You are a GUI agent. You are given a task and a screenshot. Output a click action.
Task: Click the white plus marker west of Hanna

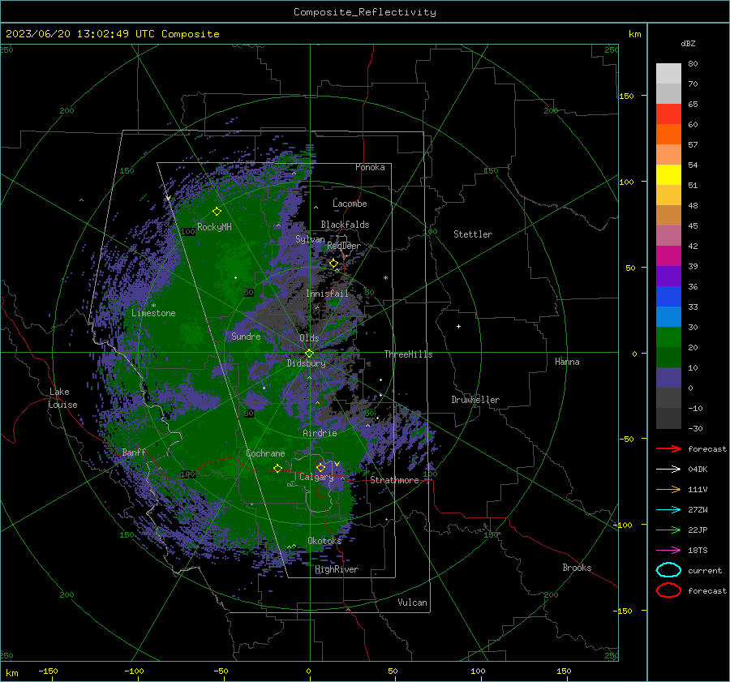point(458,326)
